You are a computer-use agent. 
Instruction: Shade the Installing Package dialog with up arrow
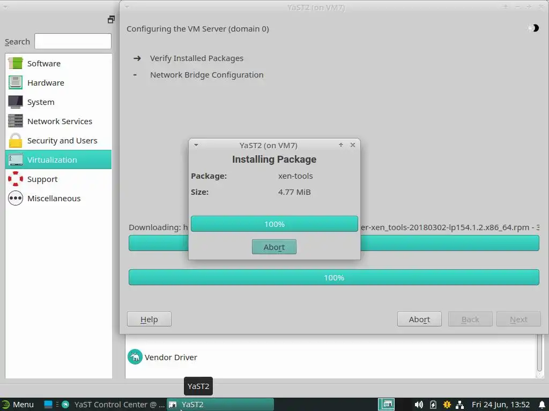tap(340, 145)
